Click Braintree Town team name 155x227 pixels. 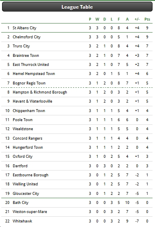pyautogui.click(x=26, y=56)
